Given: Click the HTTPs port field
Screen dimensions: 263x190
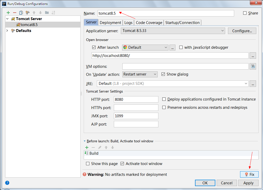Looking at the screenshot, I should (136, 108).
